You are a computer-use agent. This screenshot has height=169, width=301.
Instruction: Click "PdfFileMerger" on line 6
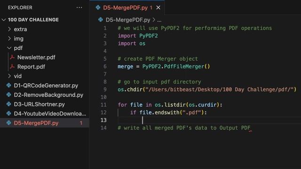point(184,67)
